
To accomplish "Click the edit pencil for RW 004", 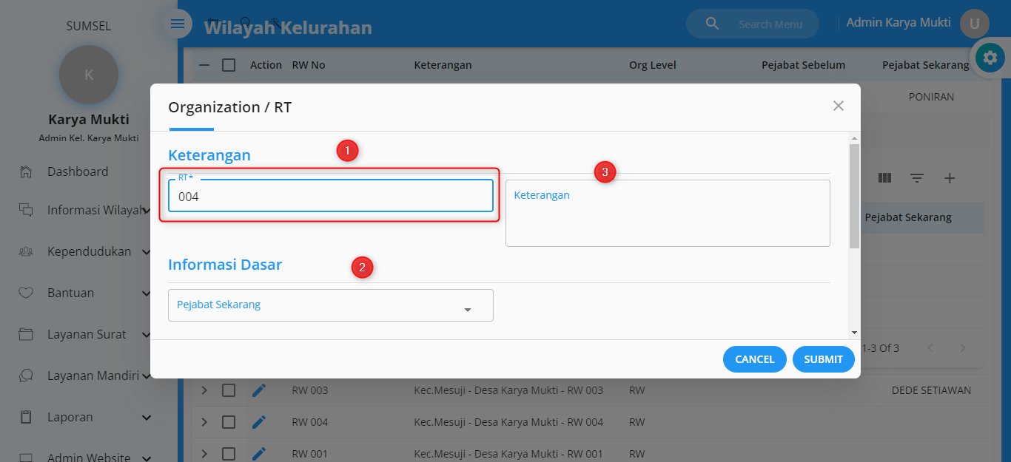I will point(258,422).
